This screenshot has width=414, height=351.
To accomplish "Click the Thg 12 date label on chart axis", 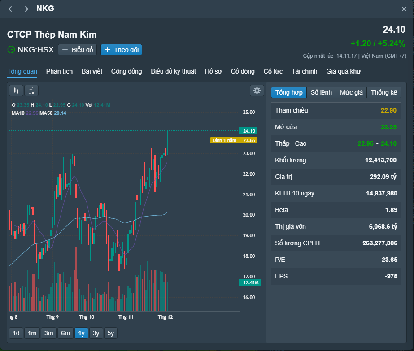I will pyautogui.click(x=165, y=317).
